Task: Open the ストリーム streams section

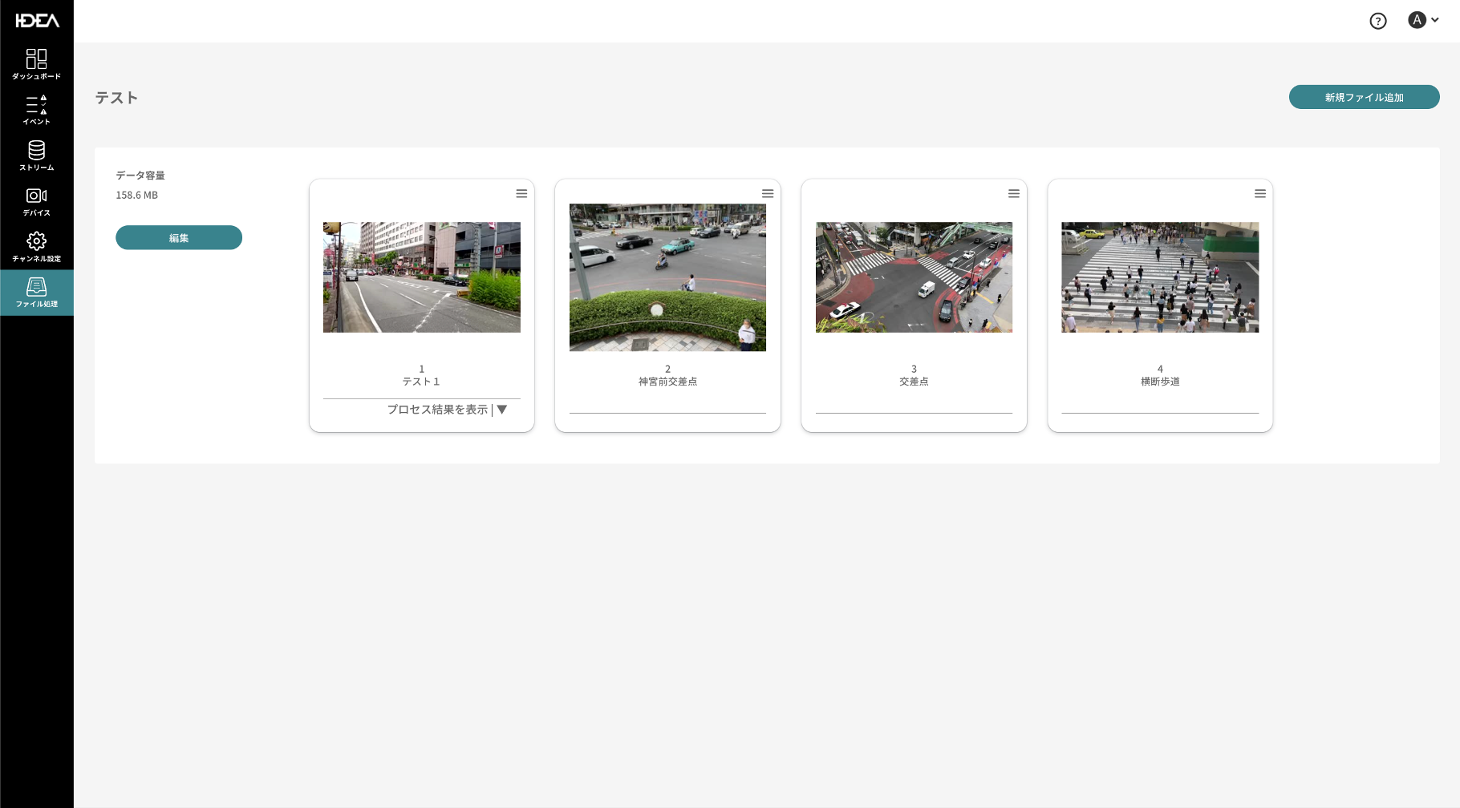Action: point(37,156)
